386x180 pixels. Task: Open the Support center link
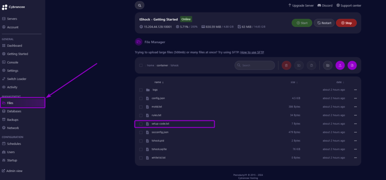(349, 5)
